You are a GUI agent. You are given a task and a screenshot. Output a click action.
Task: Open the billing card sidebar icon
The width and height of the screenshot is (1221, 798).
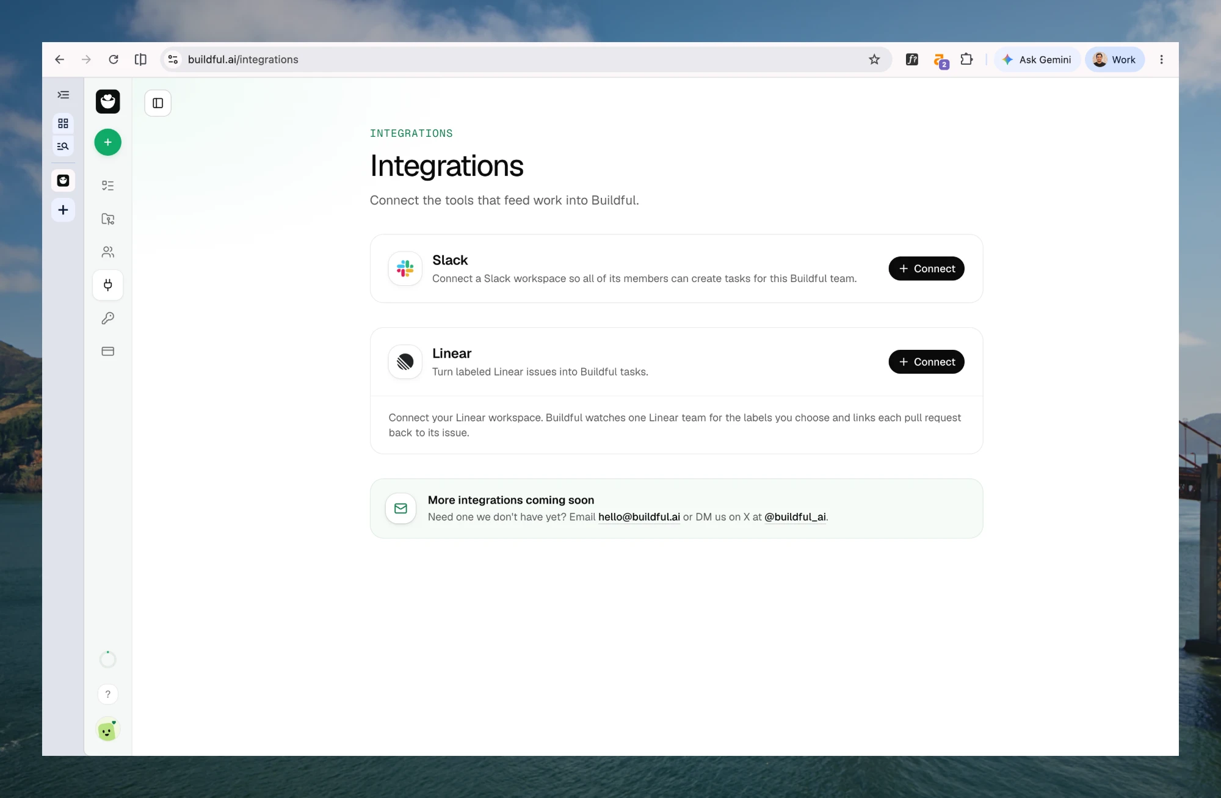(108, 351)
